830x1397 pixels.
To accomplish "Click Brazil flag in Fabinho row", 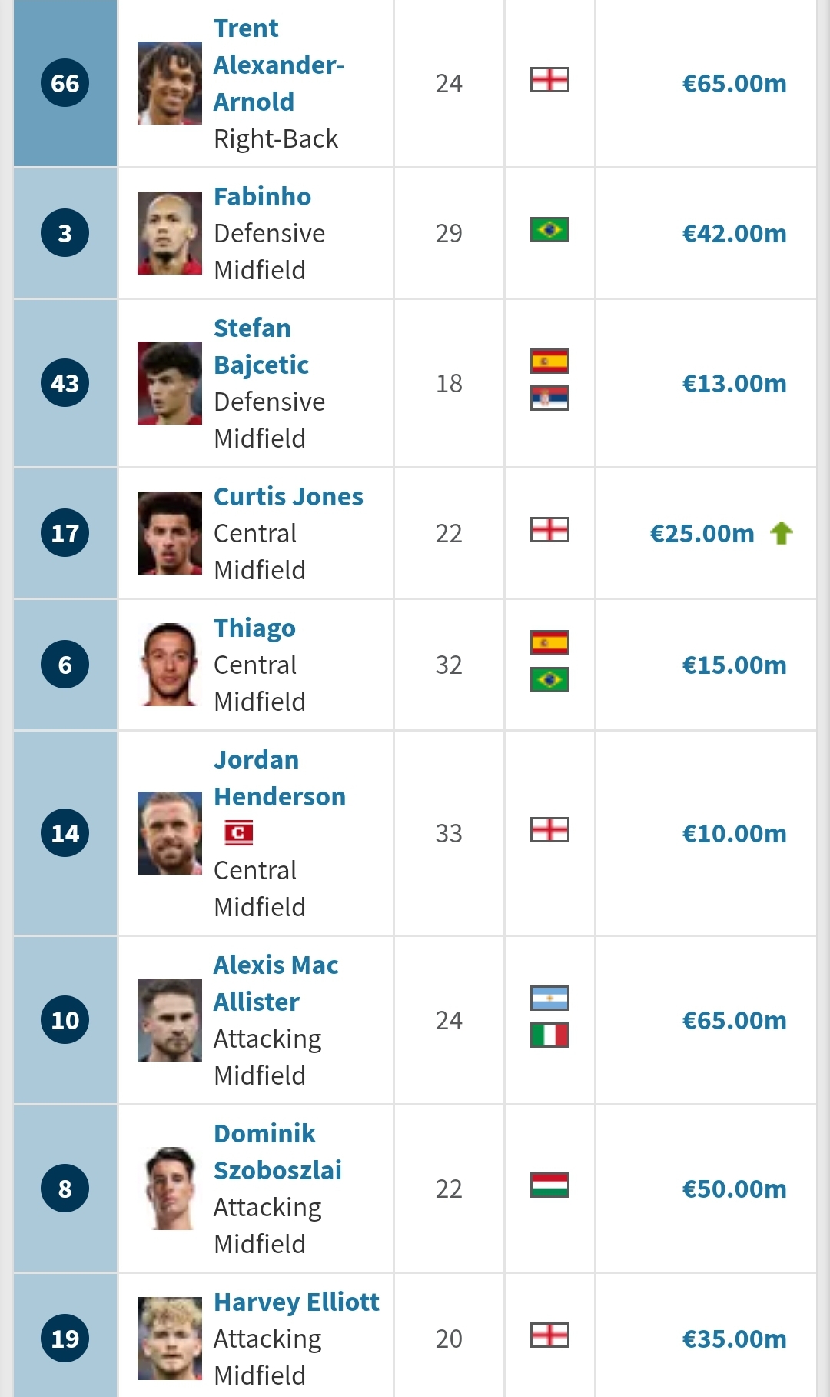I will coord(549,230).
